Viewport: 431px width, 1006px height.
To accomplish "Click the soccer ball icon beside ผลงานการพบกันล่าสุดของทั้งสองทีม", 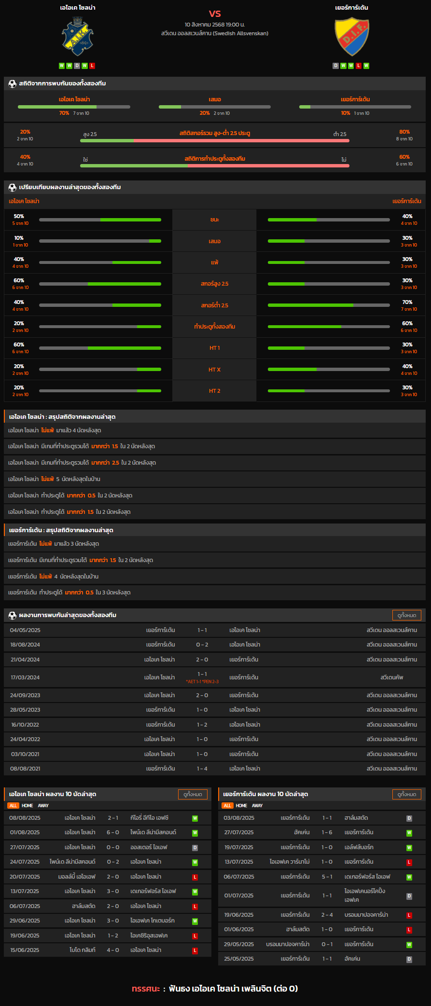I will coord(13,615).
